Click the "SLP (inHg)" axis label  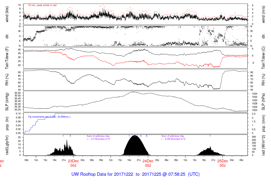(7, 102)
